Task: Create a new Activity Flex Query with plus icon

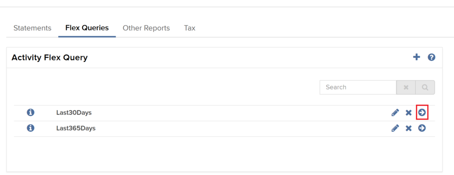Action: 416,57
